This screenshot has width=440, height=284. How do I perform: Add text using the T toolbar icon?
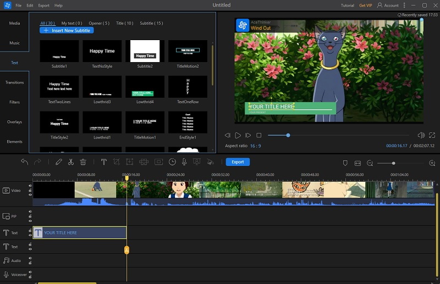pos(104,162)
